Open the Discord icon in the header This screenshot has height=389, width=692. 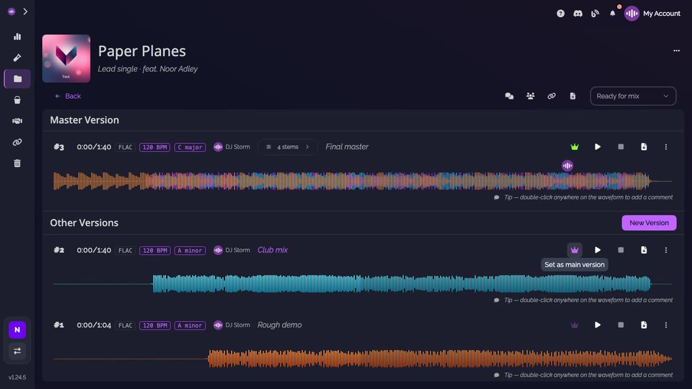pyautogui.click(x=578, y=14)
